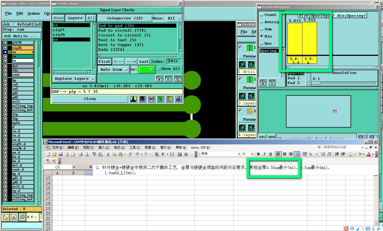Click Excel Bold button
This screenshot has height=231, width=383.
258,154
